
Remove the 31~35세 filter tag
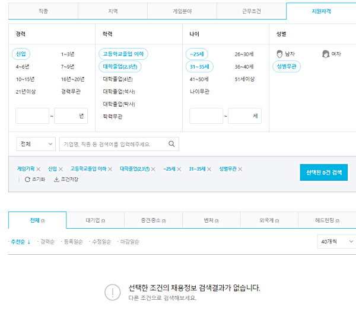pyautogui.click(x=209, y=169)
